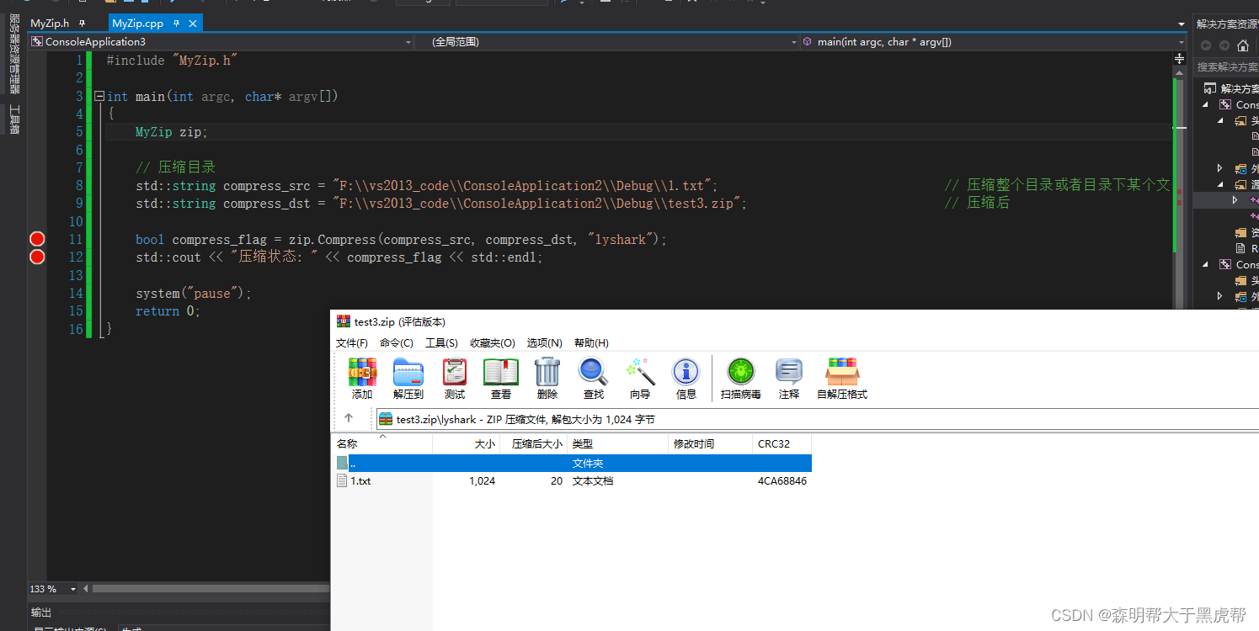
Task: Expand the highlighted source file node in Solution Explorer
Action: point(1235,200)
